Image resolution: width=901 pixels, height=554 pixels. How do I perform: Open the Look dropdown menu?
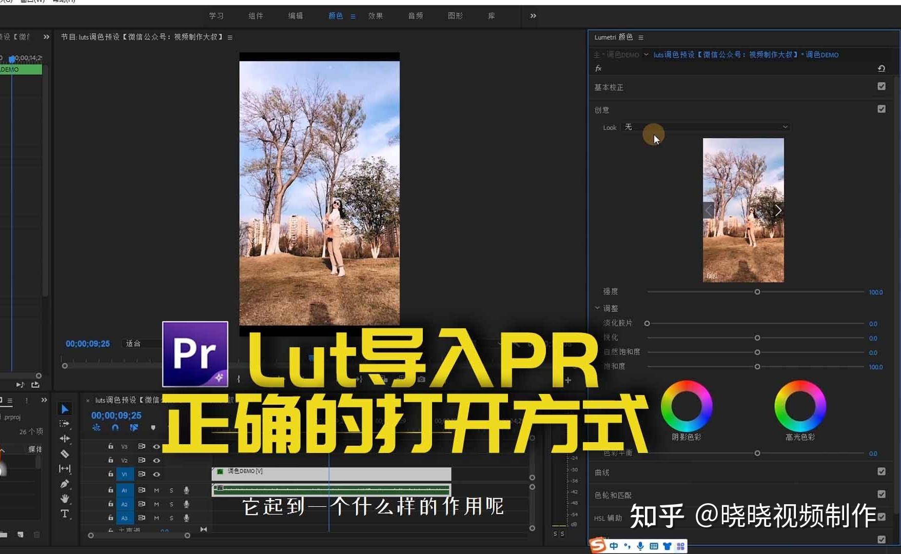[706, 127]
